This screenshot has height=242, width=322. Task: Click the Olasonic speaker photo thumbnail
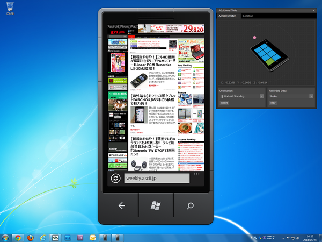pyautogui.click(x=139, y=165)
